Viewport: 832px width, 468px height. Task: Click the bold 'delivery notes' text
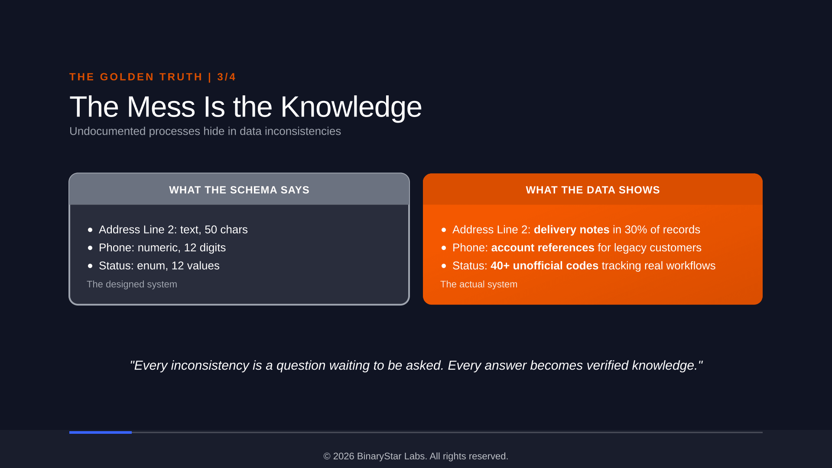click(572, 230)
